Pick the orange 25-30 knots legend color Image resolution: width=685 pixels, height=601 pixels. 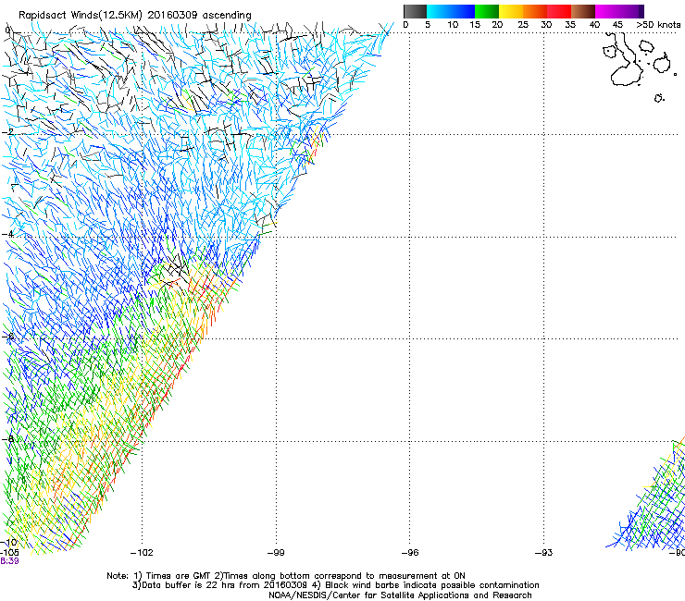(535, 11)
